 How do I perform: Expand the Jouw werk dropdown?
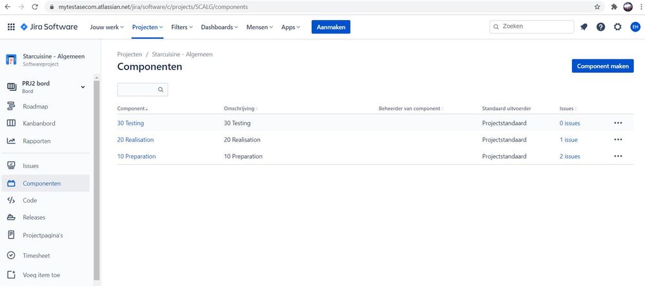tap(107, 27)
